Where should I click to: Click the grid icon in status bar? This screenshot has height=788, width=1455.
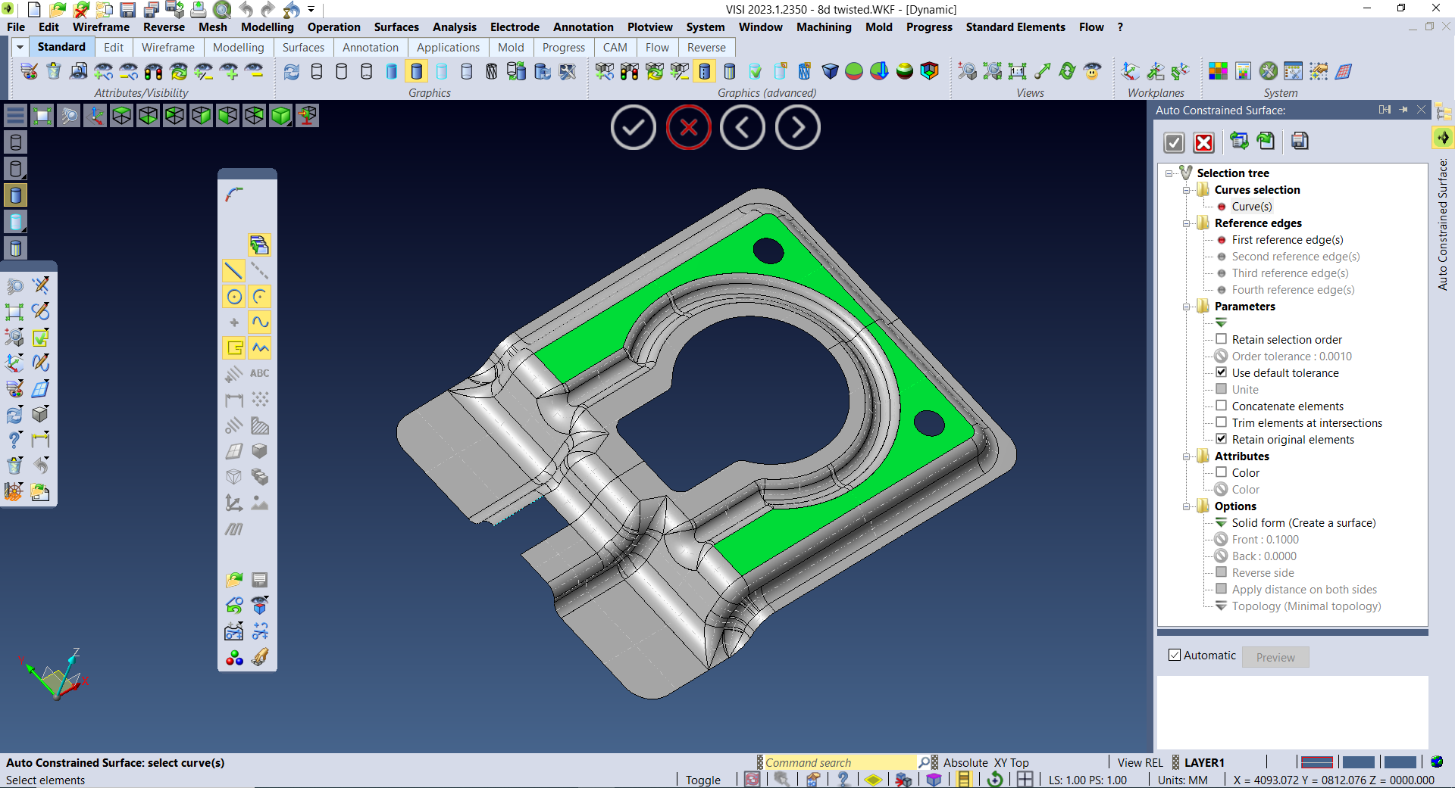coord(1025,780)
